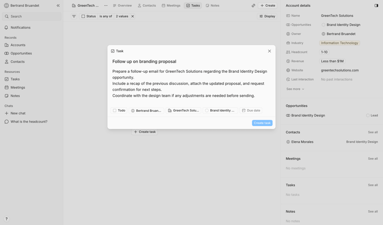The width and height of the screenshot is (383, 225).
Task: Toggle the account details side panel icon
Action: [x=376, y=6]
